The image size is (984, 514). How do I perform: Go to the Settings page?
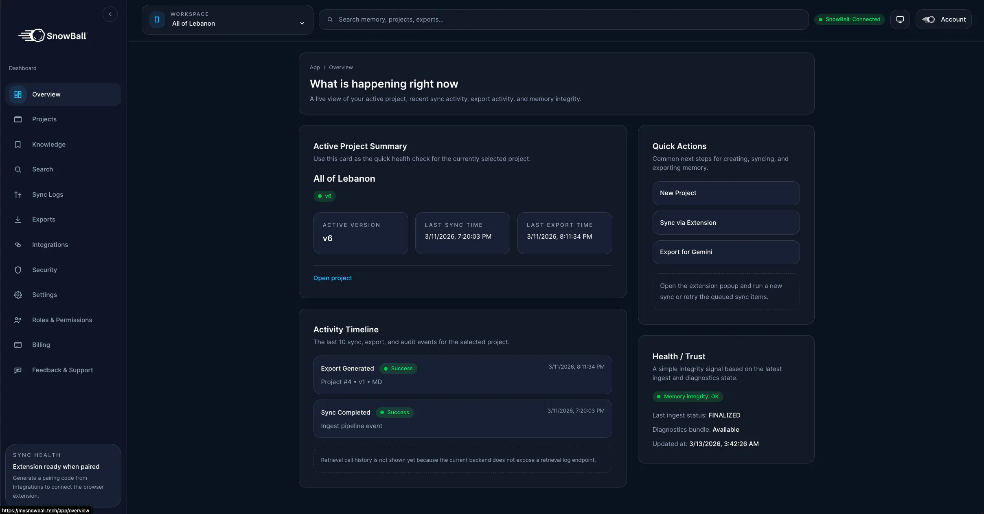[x=63, y=295]
